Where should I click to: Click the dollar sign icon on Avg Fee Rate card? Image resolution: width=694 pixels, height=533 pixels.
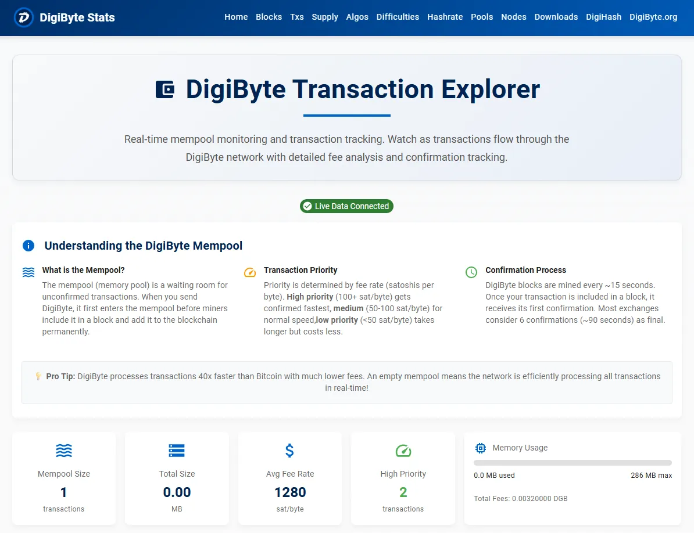(x=289, y=451)
